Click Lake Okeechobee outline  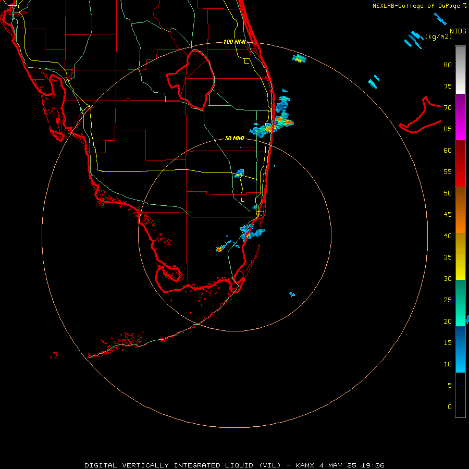(x=190, y=80)
